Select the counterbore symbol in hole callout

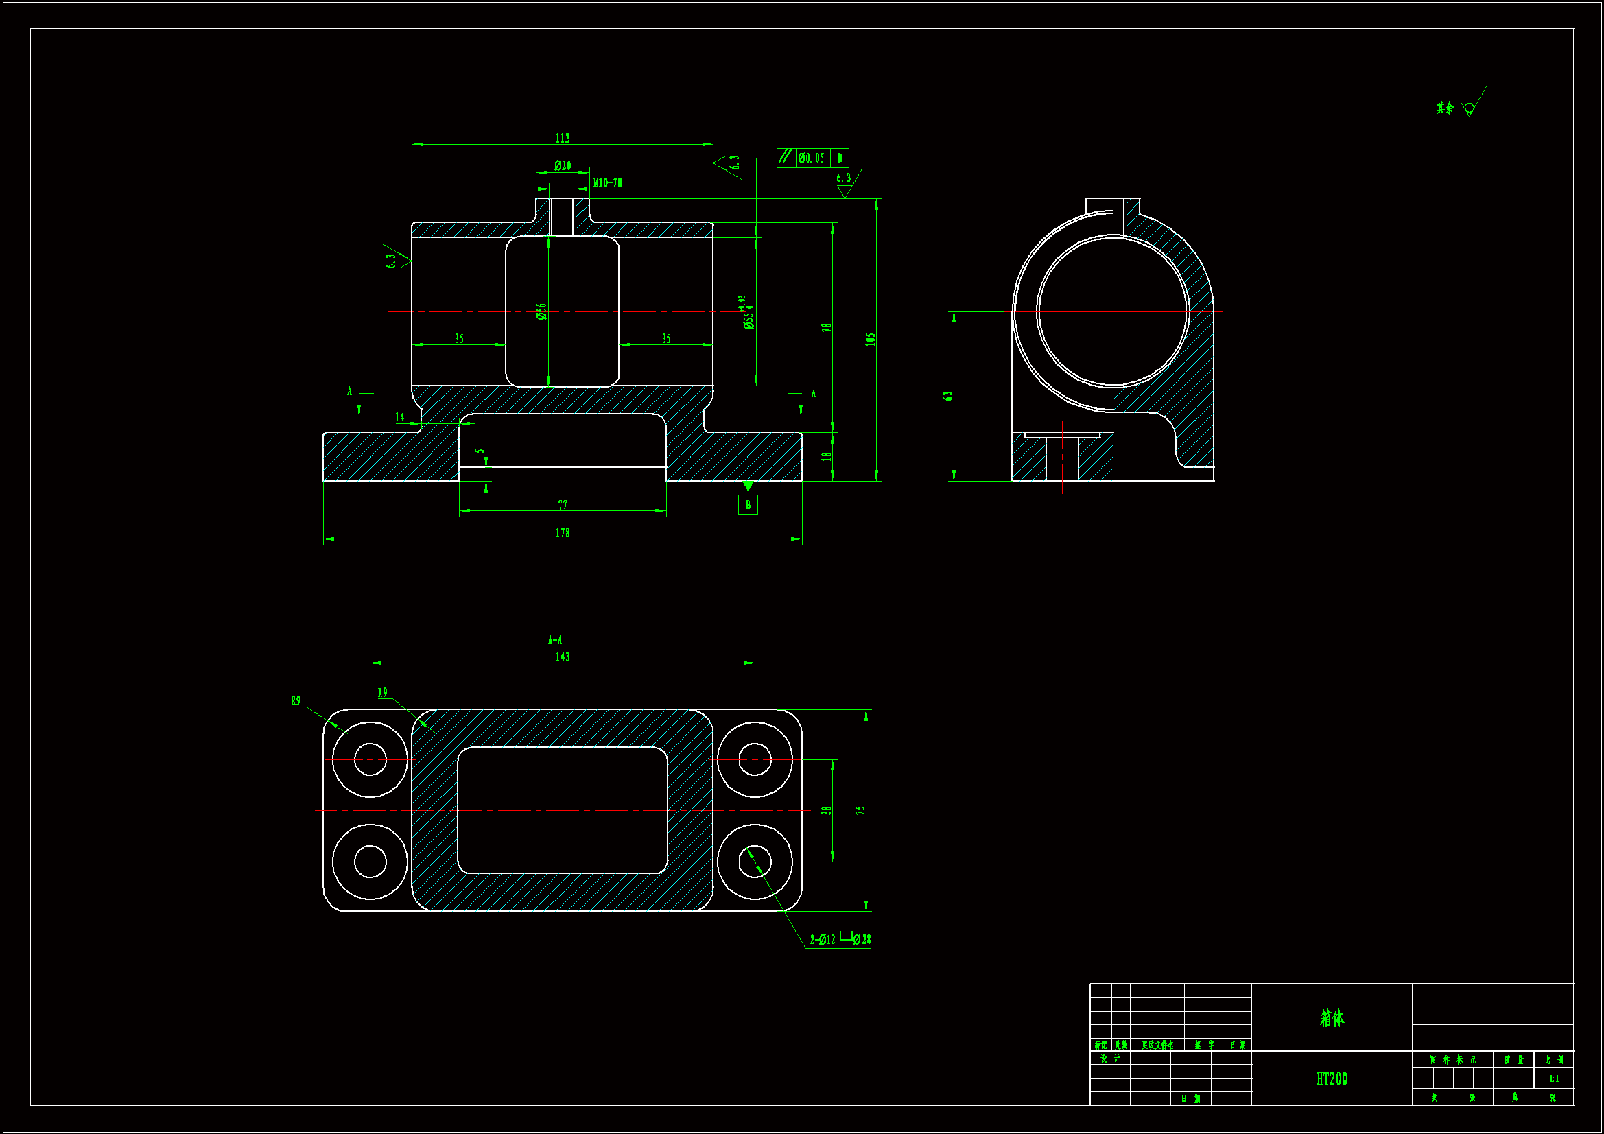tap(845, 938)
